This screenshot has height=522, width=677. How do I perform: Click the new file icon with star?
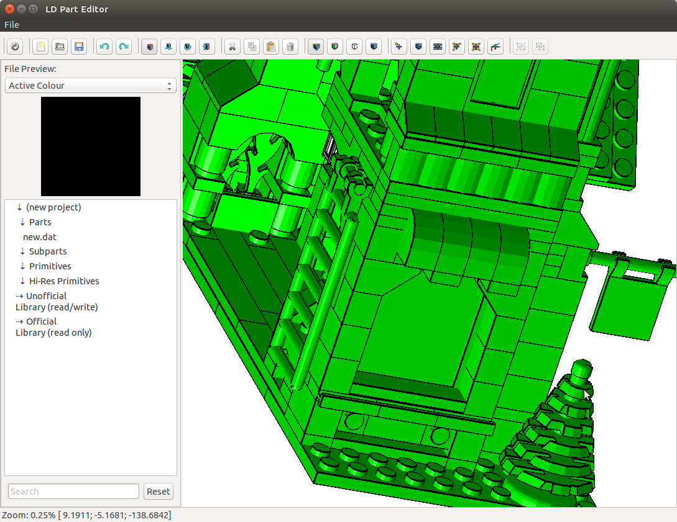[x=40, y=47]
